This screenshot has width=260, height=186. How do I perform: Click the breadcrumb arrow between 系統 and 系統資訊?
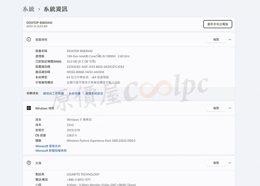pos(39,9)
